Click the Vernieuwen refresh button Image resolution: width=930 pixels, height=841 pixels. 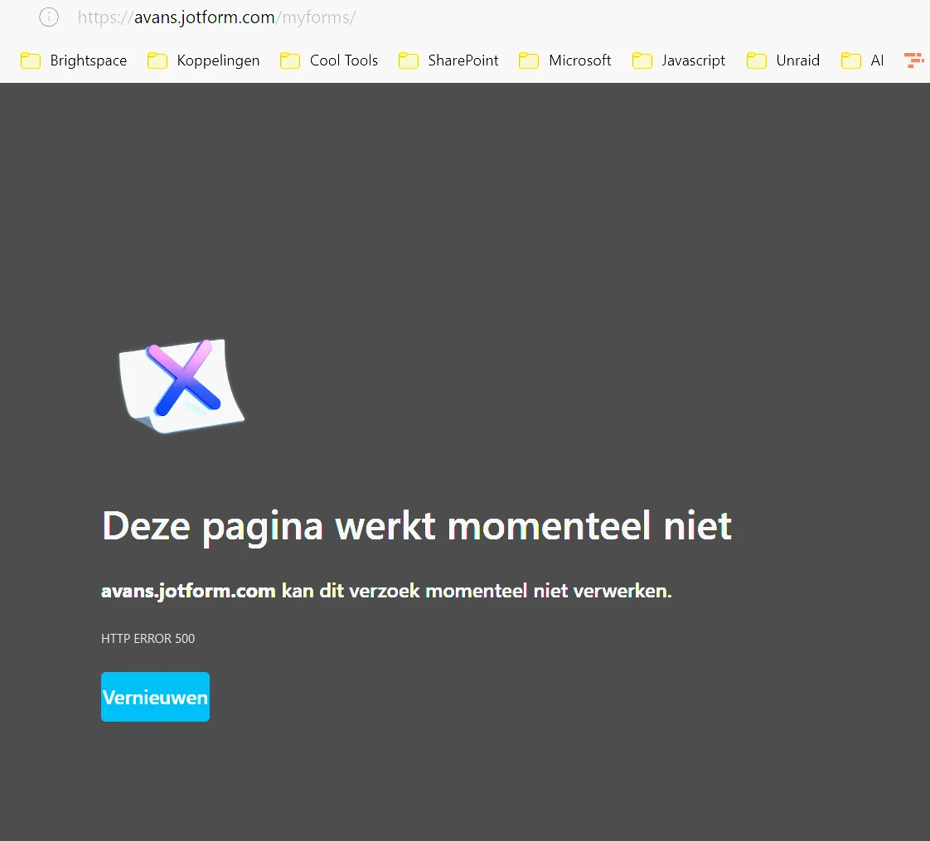(155, 696)
